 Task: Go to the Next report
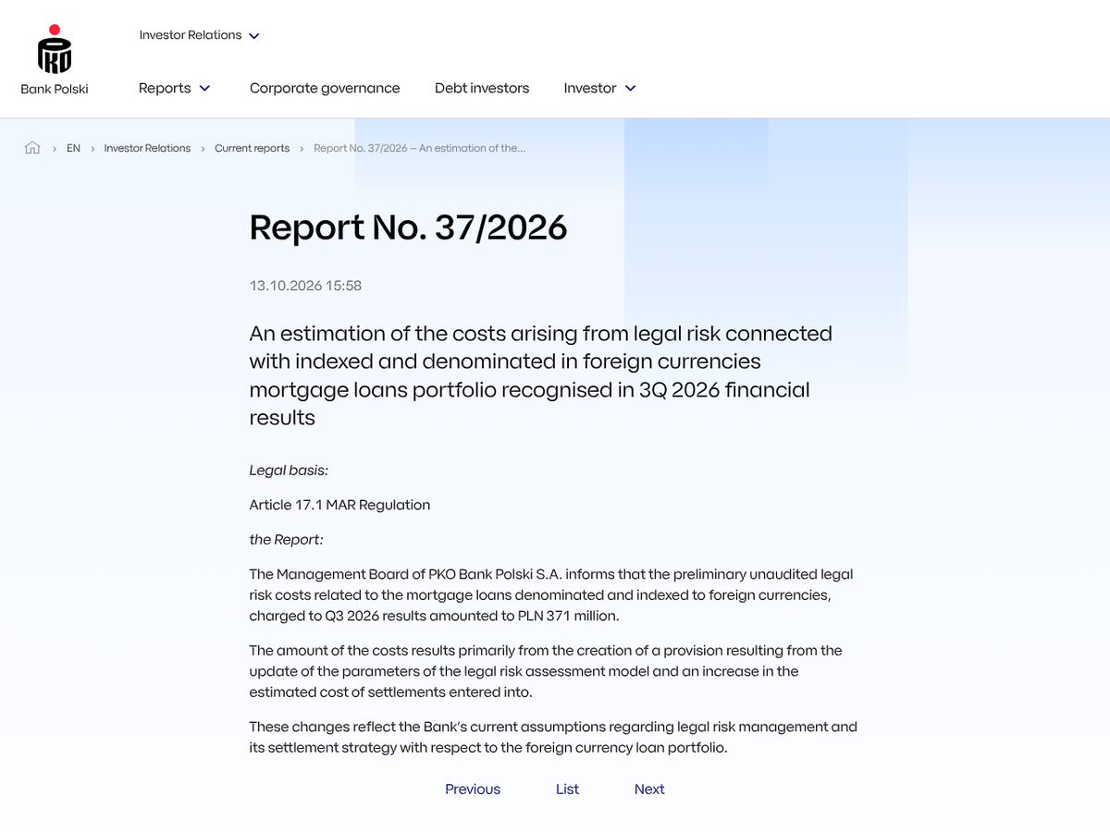point(649,789)
